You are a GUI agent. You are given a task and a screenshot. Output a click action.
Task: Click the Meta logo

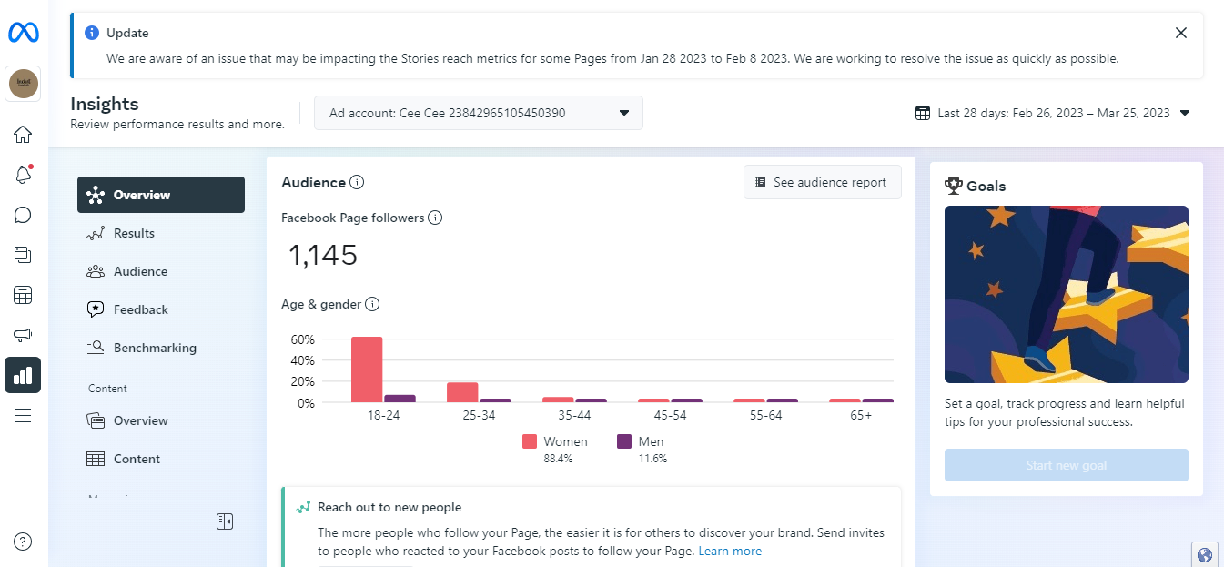[x=23, y=34]
